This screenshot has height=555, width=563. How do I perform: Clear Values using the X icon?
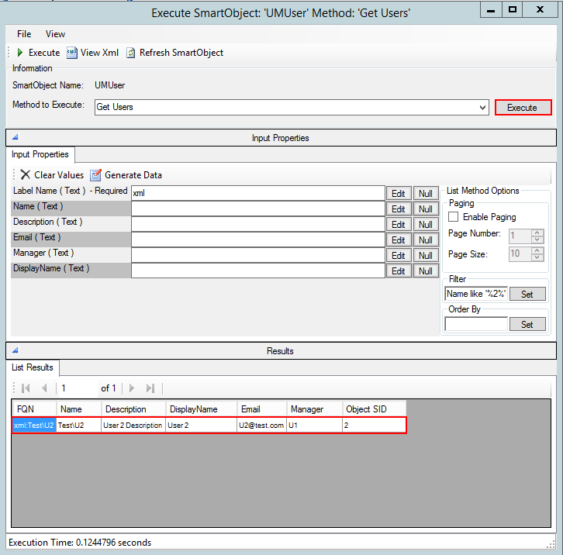pos(25,175)
